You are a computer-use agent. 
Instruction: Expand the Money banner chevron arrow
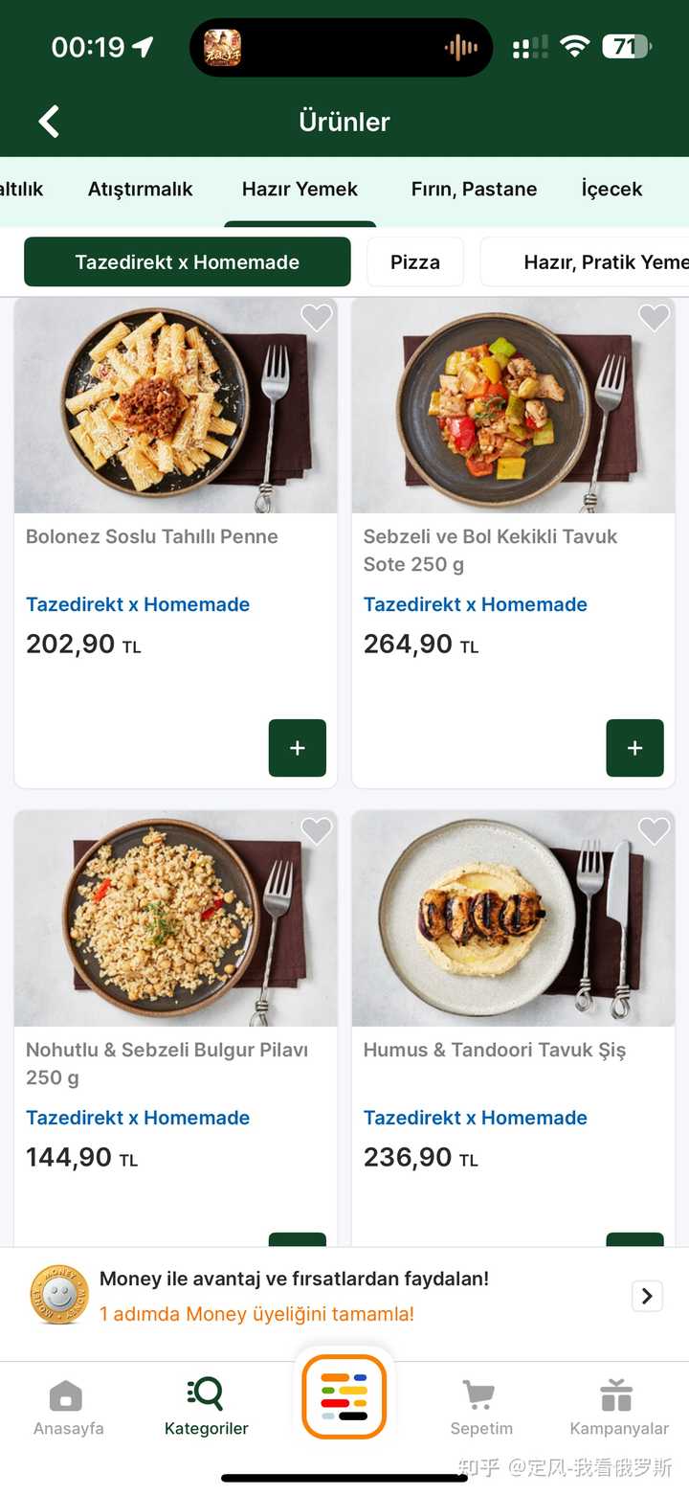coord(647,1296)
